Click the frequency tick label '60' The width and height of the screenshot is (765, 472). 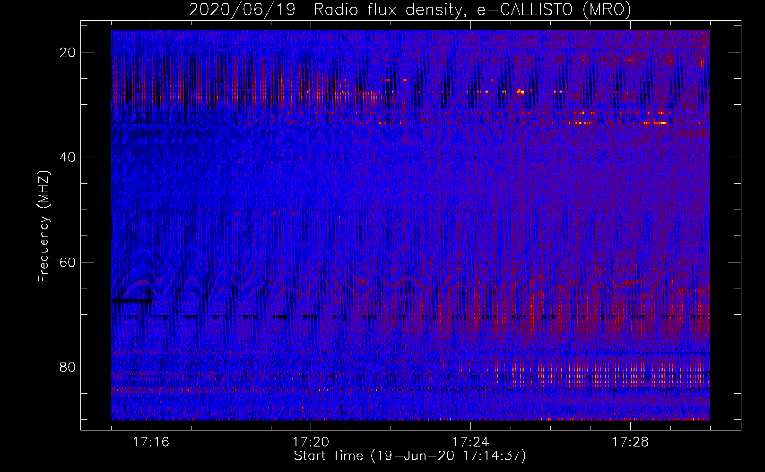click(68, 262)
